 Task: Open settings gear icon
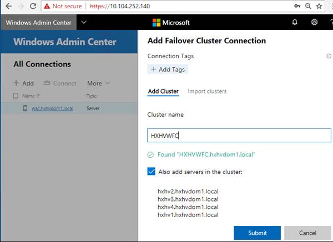click(x=314, y=22)
